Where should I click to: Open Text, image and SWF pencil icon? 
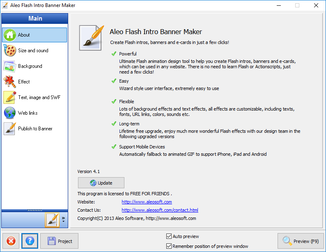(9, 97)
